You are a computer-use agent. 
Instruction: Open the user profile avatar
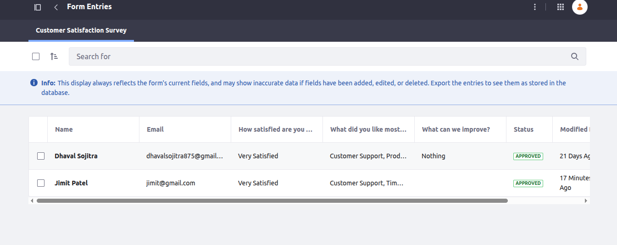(x=580, y=7)
